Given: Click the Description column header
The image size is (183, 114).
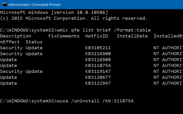Looking at the screenshot, I should coord(16,36).
